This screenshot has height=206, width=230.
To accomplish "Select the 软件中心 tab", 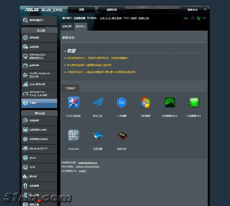I will tap(80, 26).
